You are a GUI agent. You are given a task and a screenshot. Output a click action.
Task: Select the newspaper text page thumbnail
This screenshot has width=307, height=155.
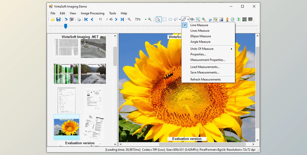pyautogui.click(x=66, y=47)
